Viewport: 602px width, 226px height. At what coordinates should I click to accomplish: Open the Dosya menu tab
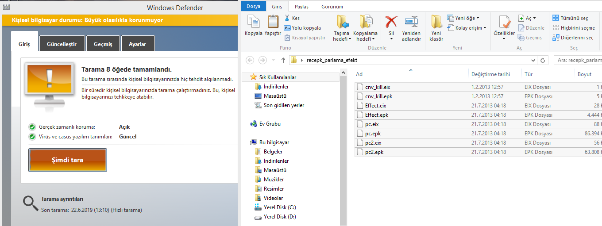(254, 6)
